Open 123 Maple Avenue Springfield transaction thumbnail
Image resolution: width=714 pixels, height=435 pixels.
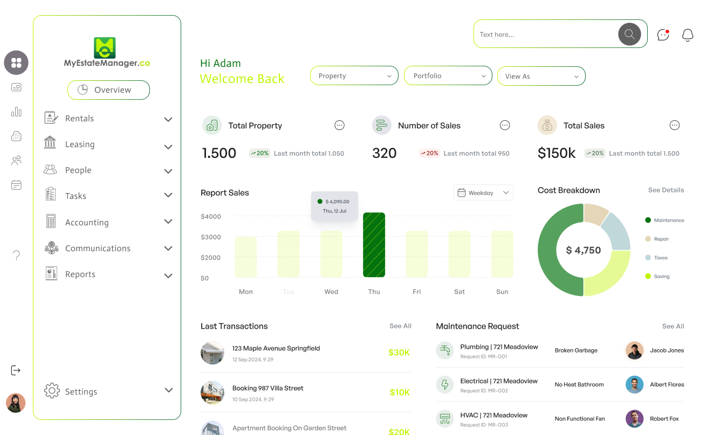point(212,353)
